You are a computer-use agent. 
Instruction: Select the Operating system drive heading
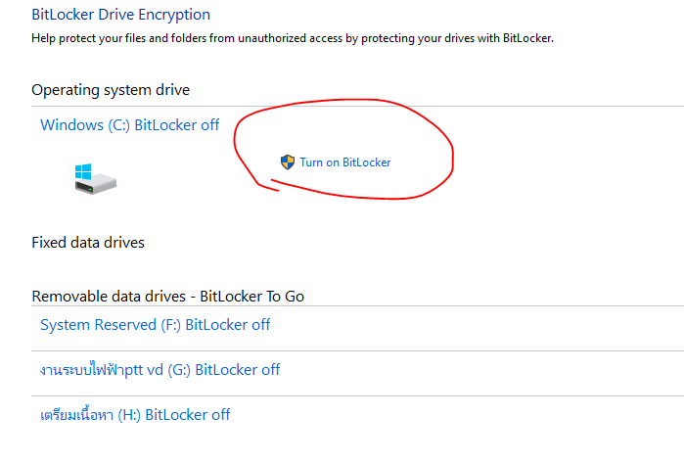(x=111, y=90)
